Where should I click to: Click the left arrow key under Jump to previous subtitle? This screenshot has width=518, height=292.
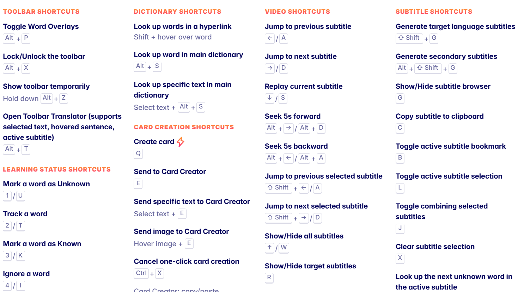click(x=270, y=38)
